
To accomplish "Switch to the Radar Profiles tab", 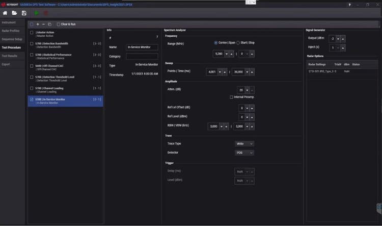I will (11, 31).
